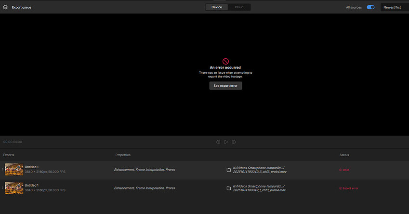409x214 pixels.
Task: Expand the second Untitled 1 export row
Action: (x=2, y=188)
